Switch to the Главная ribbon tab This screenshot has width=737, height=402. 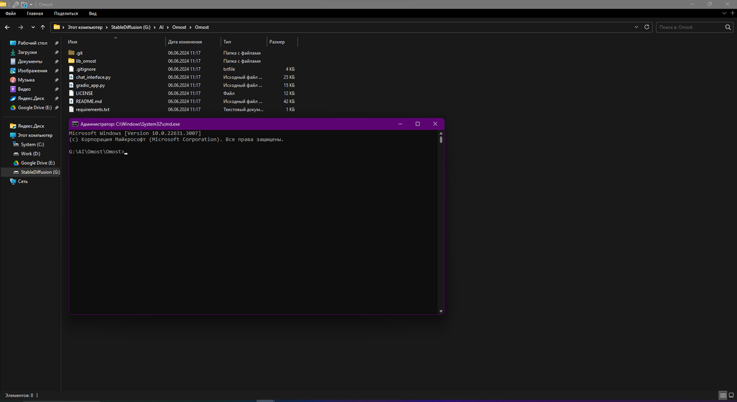click(x=35, y=13)
